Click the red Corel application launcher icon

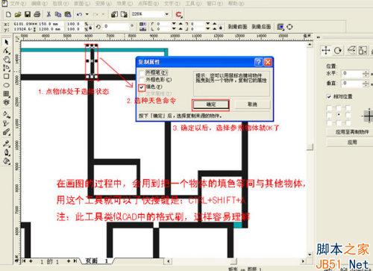179,14
